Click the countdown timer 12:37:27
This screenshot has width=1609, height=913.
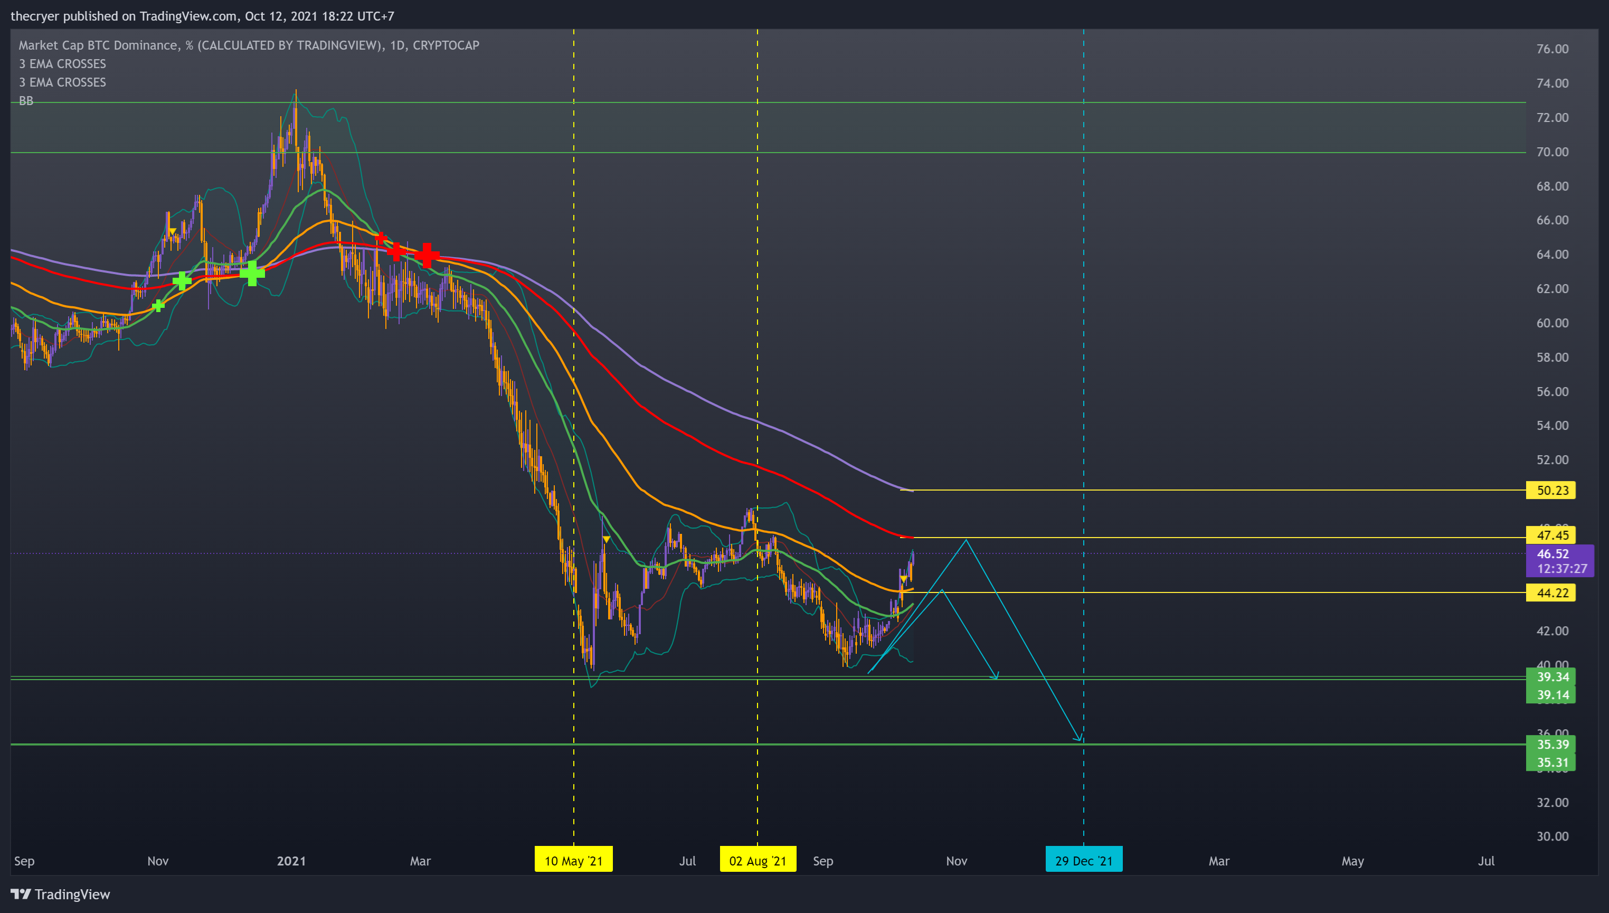1561,569
